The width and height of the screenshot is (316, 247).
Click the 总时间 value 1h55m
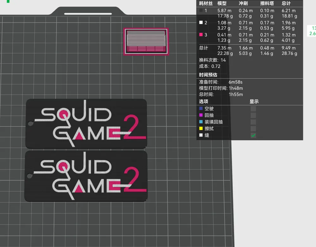point(236,94)
